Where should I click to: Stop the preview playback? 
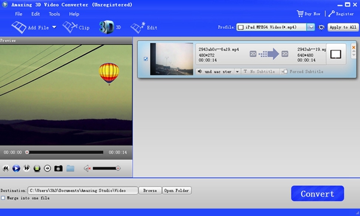point(37,169)
